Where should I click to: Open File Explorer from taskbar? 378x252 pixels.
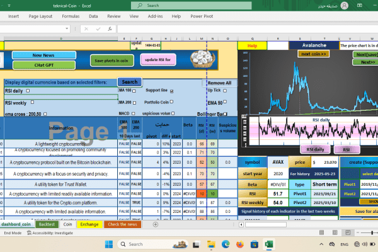211,244
